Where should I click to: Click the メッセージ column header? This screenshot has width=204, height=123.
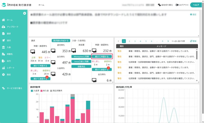[161, 46]
